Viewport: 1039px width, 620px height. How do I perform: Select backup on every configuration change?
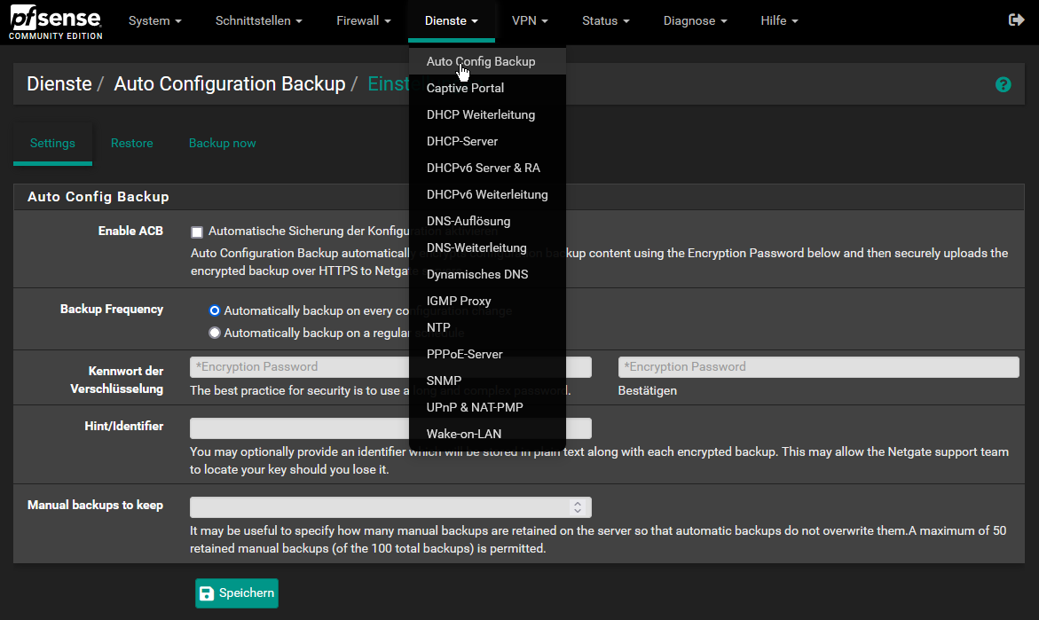click(214, 310)
